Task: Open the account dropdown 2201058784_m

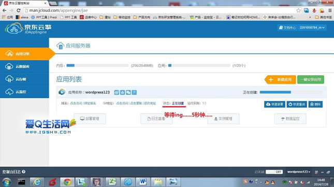Action: click(x=312, y=28)
